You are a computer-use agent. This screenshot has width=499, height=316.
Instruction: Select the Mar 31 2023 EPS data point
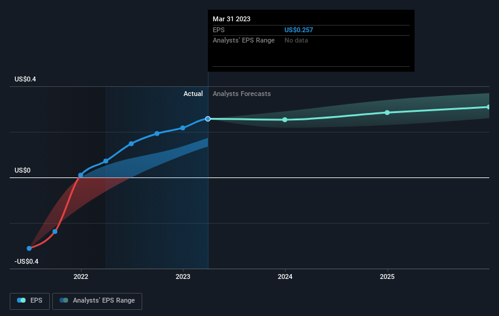pyautogui.click(x=208, y=118)
